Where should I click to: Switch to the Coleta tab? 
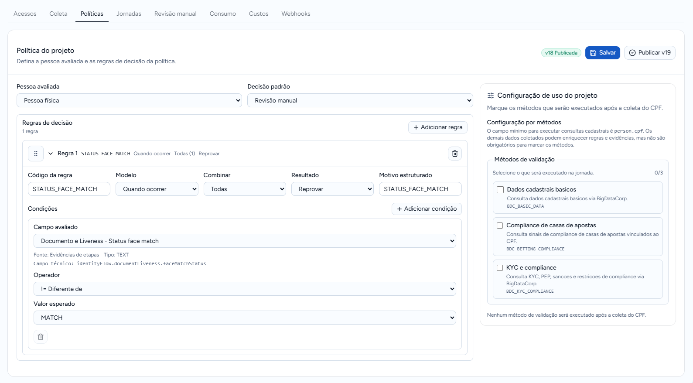pyautogui.click(x=58, y=14)
